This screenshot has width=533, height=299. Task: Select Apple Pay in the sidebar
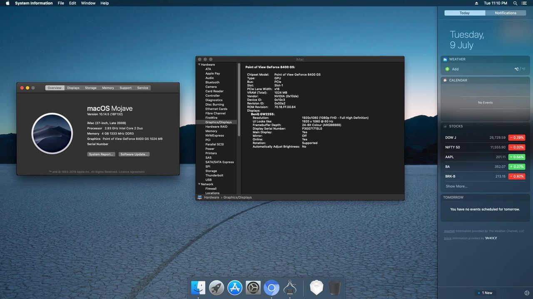coord(212,74)
